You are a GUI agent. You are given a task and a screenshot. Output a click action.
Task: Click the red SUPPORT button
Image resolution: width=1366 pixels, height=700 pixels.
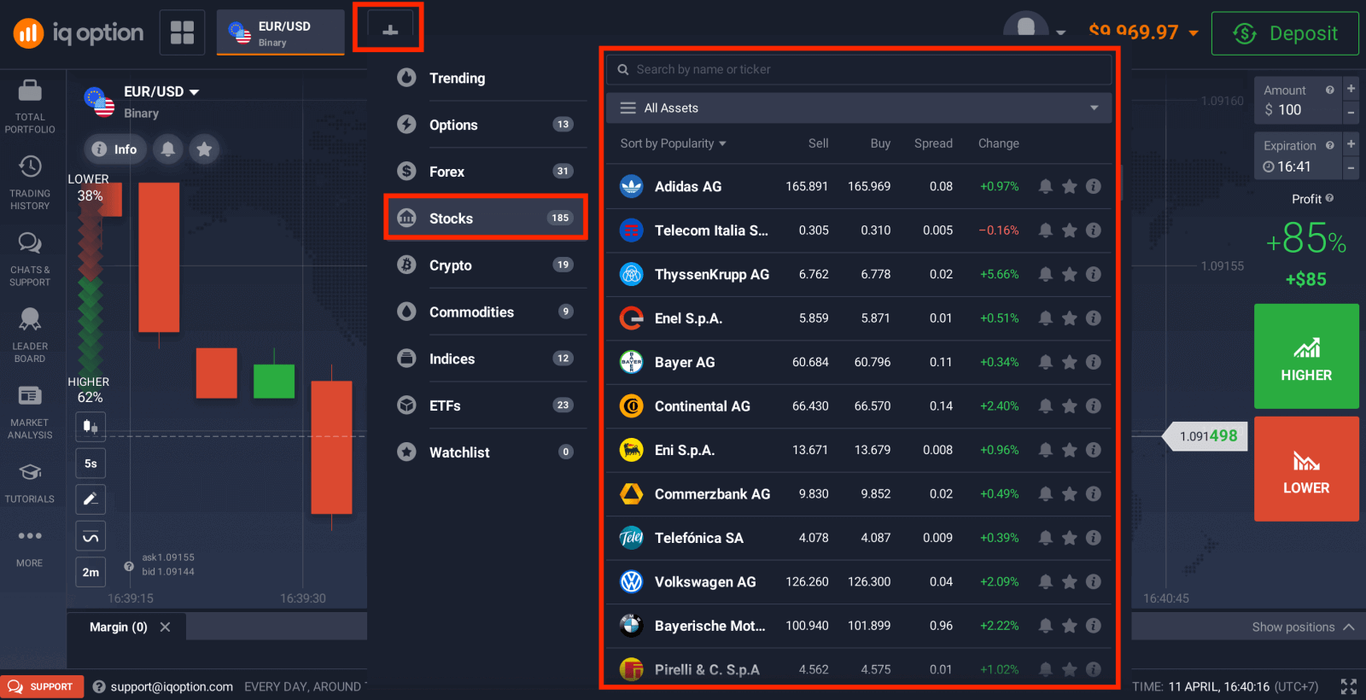click(x=42, y=686)
